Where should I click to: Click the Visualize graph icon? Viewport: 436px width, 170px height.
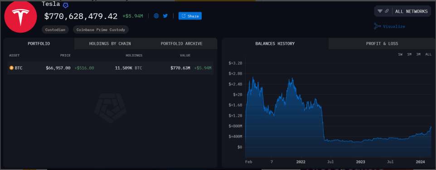point(378,26)
